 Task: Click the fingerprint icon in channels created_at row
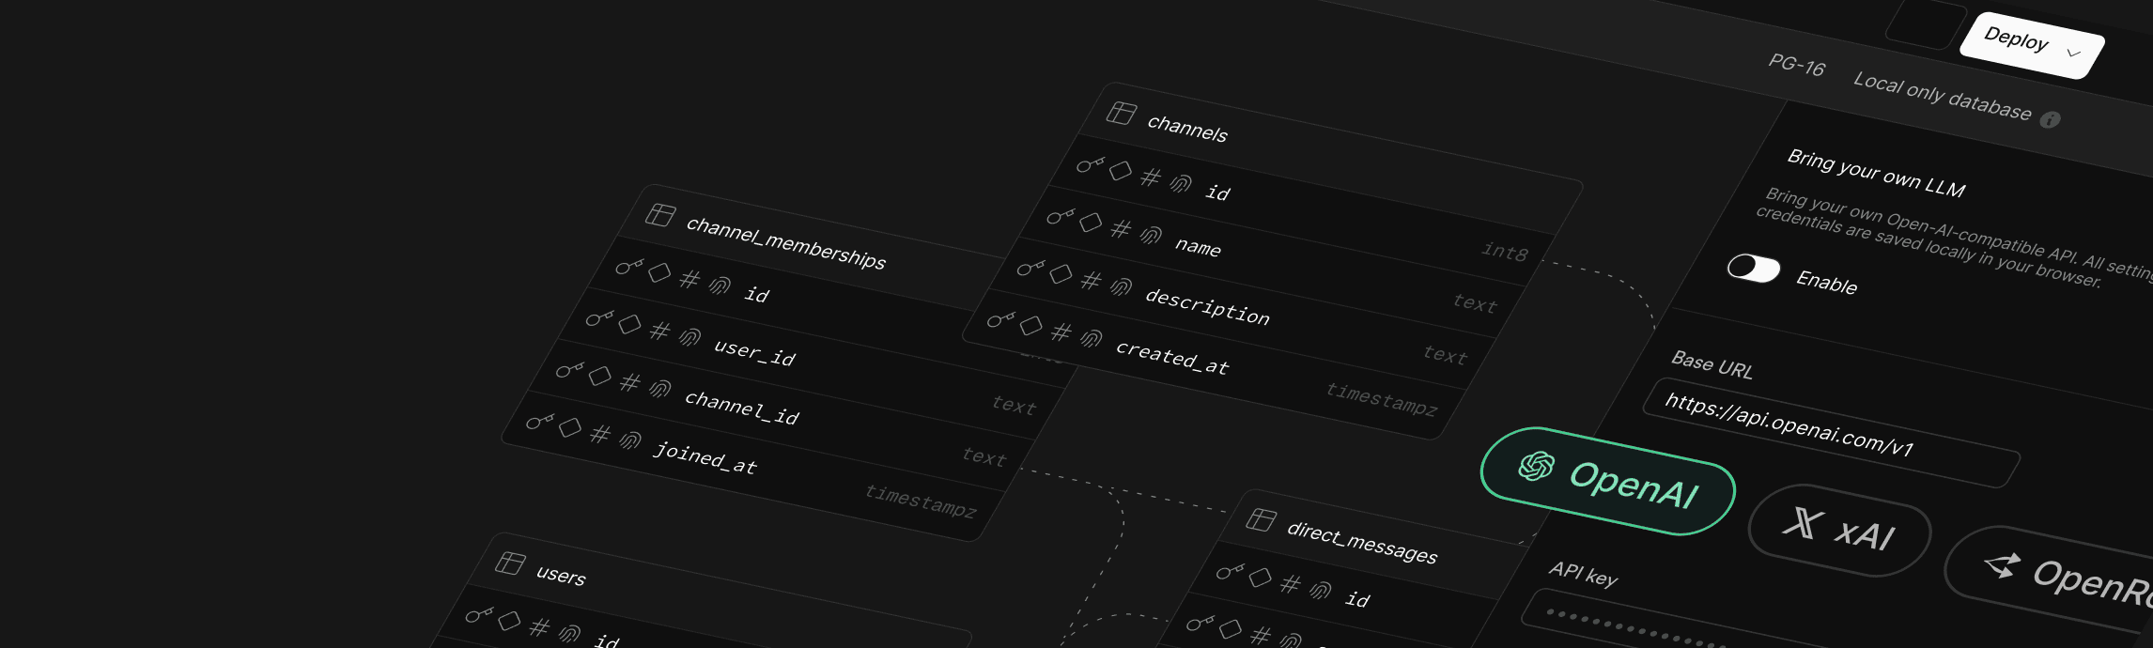1091,338
